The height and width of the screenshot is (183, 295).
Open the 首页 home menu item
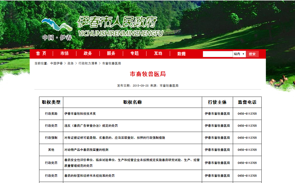click(x=41, y=53)
